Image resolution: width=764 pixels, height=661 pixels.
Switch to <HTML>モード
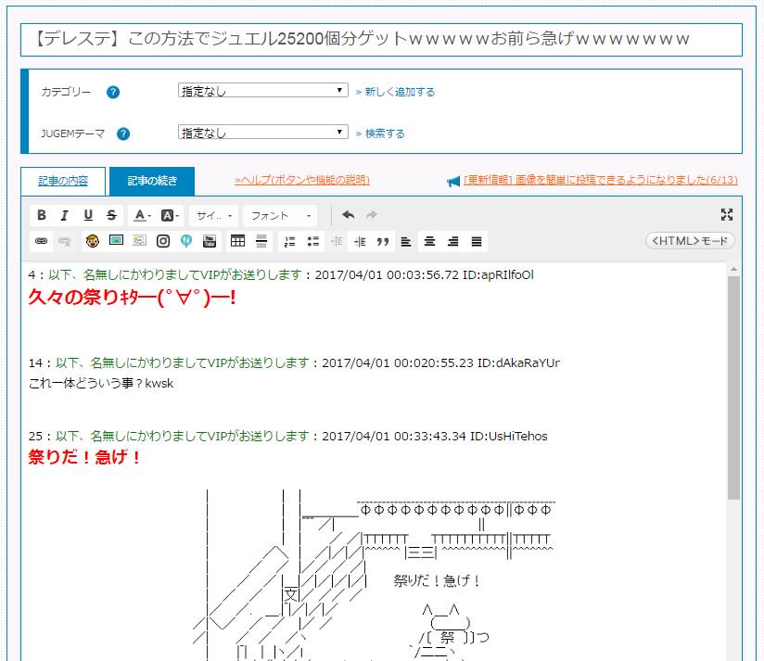(690, 241)
